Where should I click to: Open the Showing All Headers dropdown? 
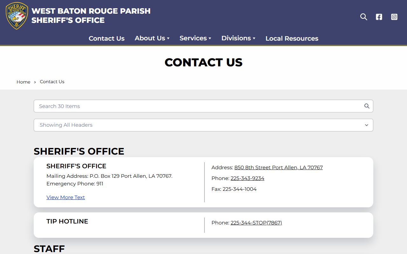[203, 125]
